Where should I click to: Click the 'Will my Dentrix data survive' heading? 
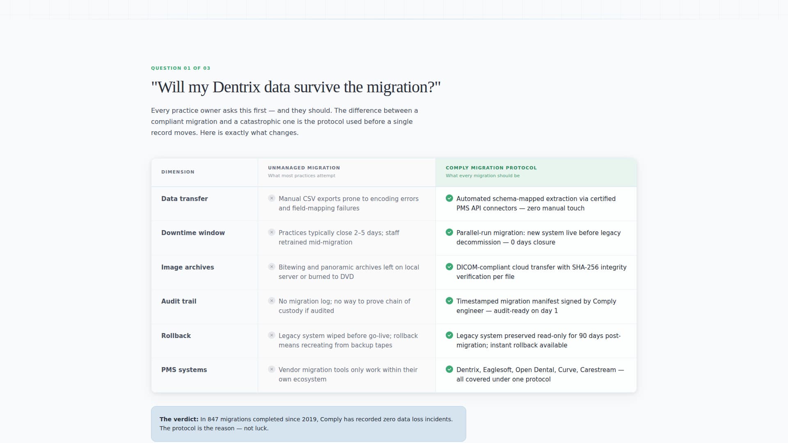[295, 87]
